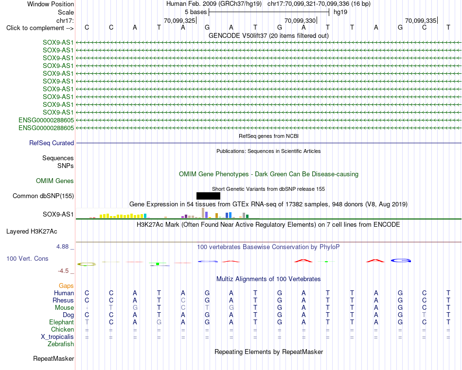Click the bottom ENSG00000288605 transcript label
This screenshot has height=370, width=462.
(x=46, y=128)
